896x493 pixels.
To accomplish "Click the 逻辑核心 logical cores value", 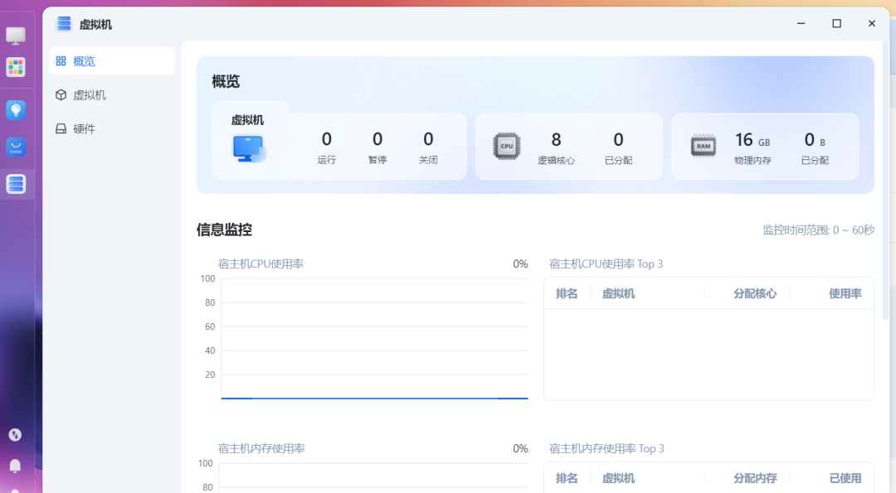I will [556, 140].
